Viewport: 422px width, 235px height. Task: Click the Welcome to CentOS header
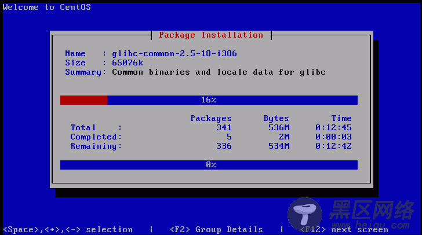47,8
